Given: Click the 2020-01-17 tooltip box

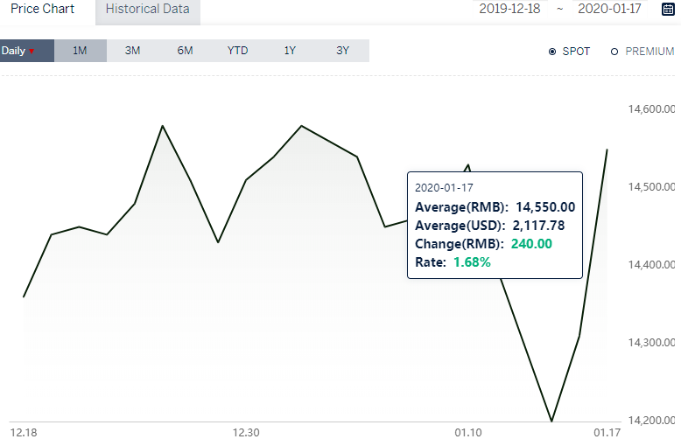Looking at the screenshot, I should 495,225.
